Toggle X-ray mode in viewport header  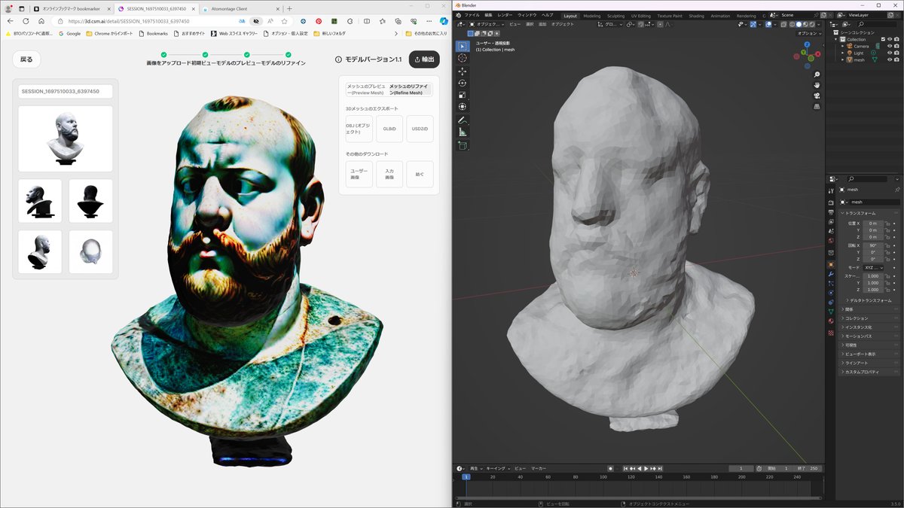point(783,24)
